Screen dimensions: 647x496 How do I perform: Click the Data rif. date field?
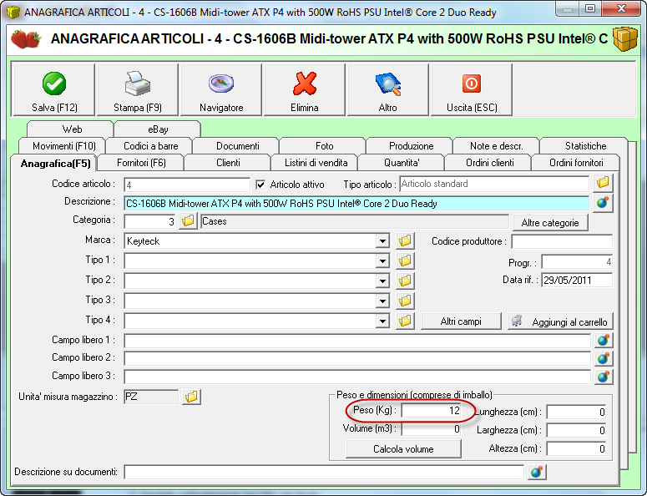click(x=577, y=281)
